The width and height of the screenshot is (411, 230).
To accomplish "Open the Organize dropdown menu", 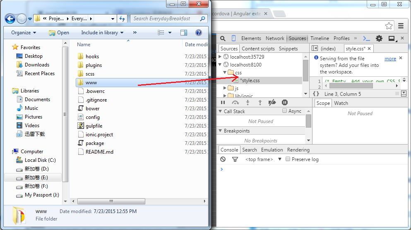I will pos(24,32).
